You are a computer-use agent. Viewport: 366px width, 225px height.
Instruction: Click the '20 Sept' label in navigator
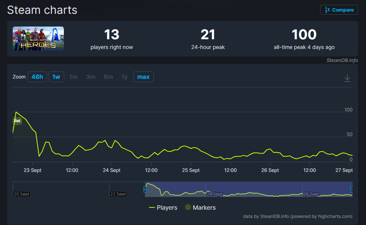22,194
